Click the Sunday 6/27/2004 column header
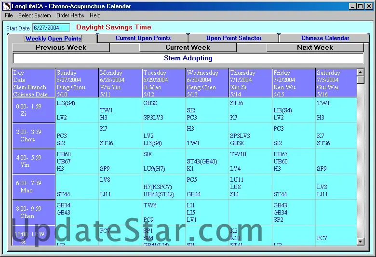Screen dimensions: 376x257 coord(77,83)
